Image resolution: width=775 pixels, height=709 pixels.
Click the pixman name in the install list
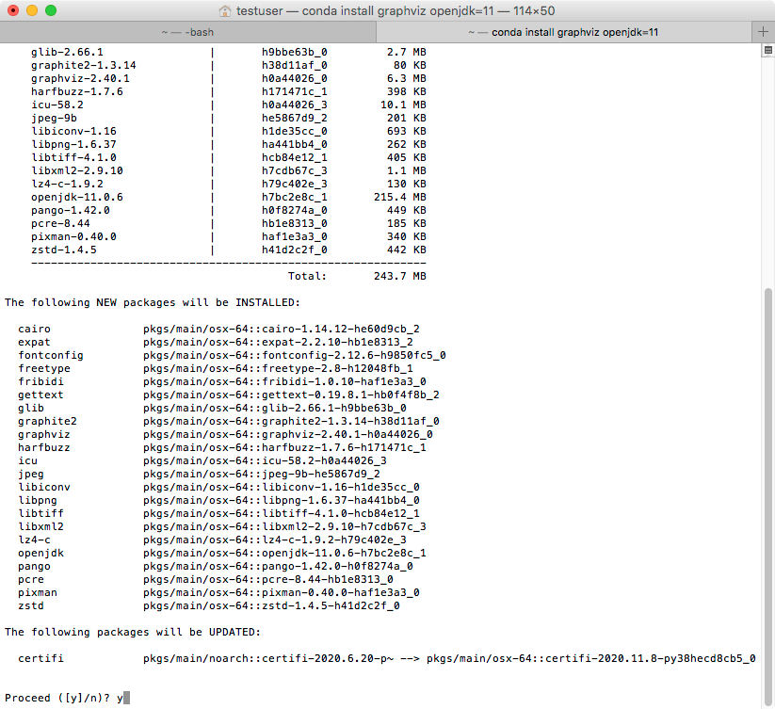[38, 592]
